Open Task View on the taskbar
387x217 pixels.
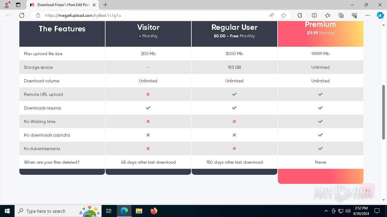pyautogui.click(x=109, y=211)
